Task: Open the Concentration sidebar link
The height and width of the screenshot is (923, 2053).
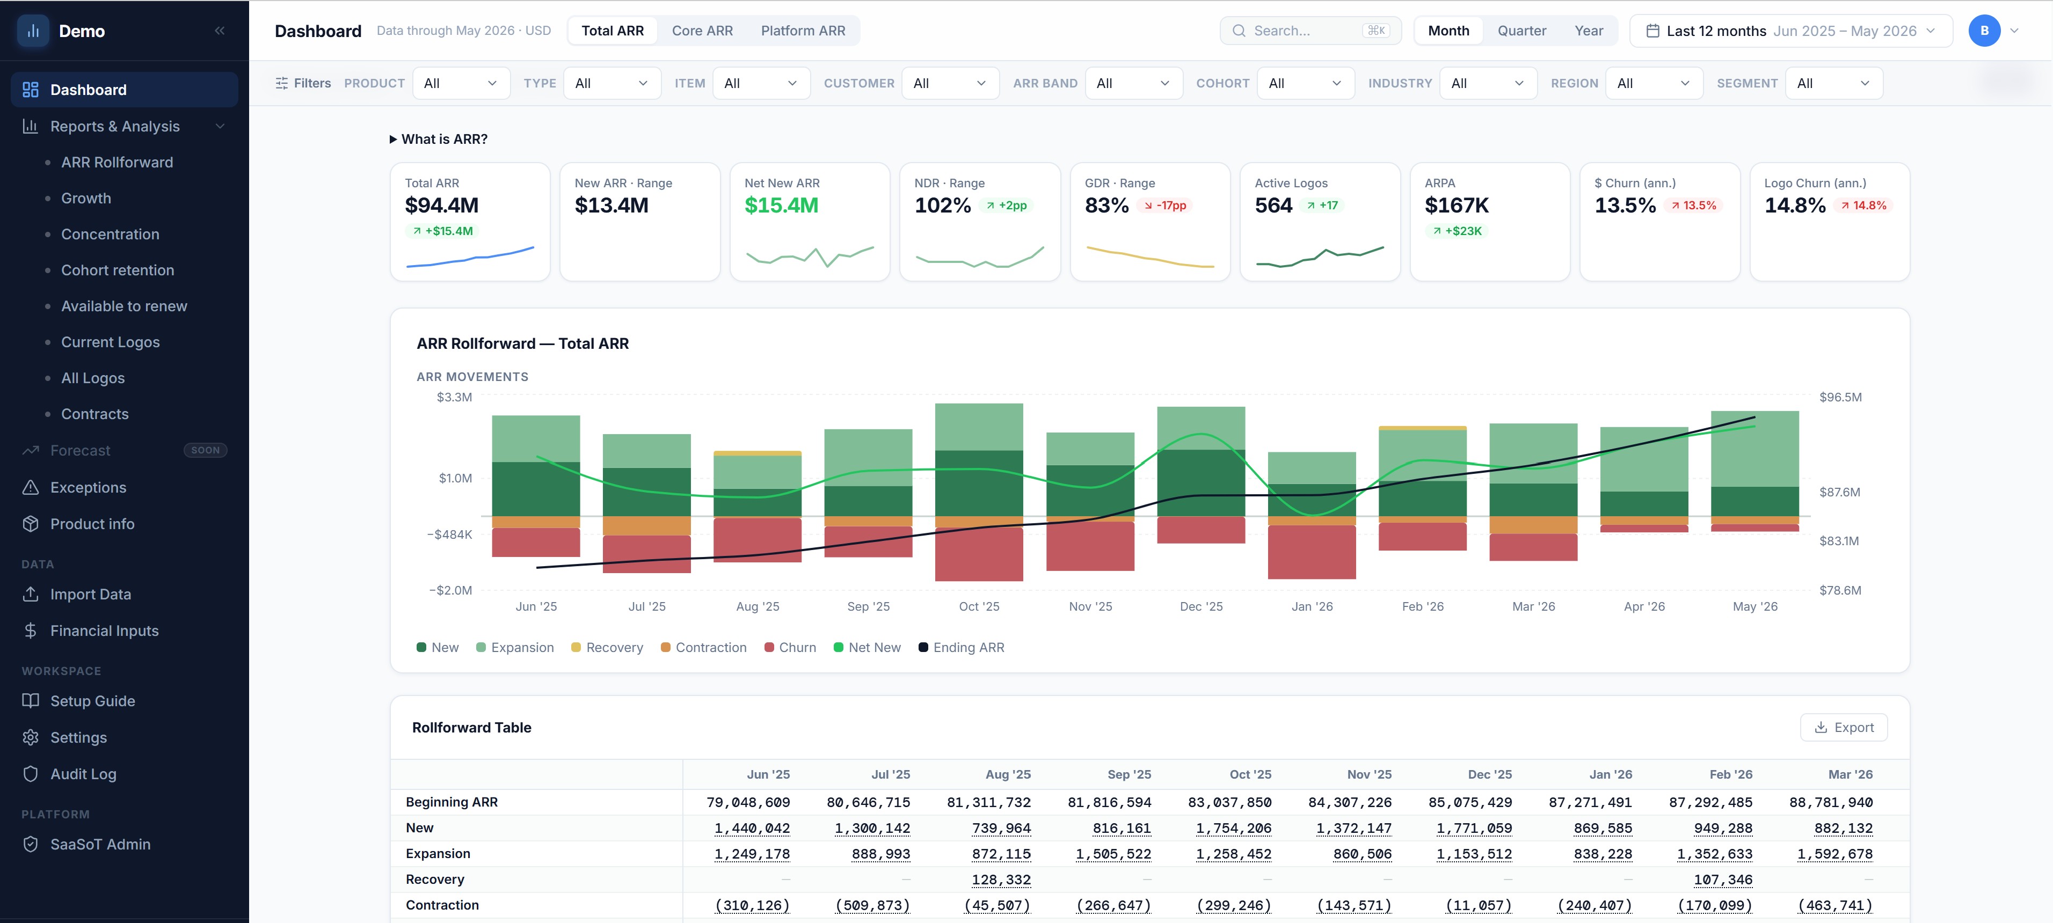Action: pos(110,234)
